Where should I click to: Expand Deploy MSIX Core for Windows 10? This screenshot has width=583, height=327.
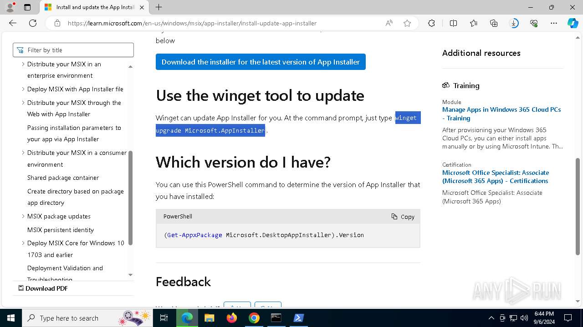(x=23, y=243)
